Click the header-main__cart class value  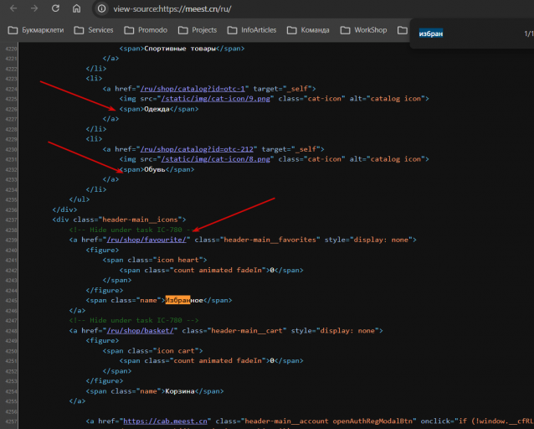pos(247,330)
